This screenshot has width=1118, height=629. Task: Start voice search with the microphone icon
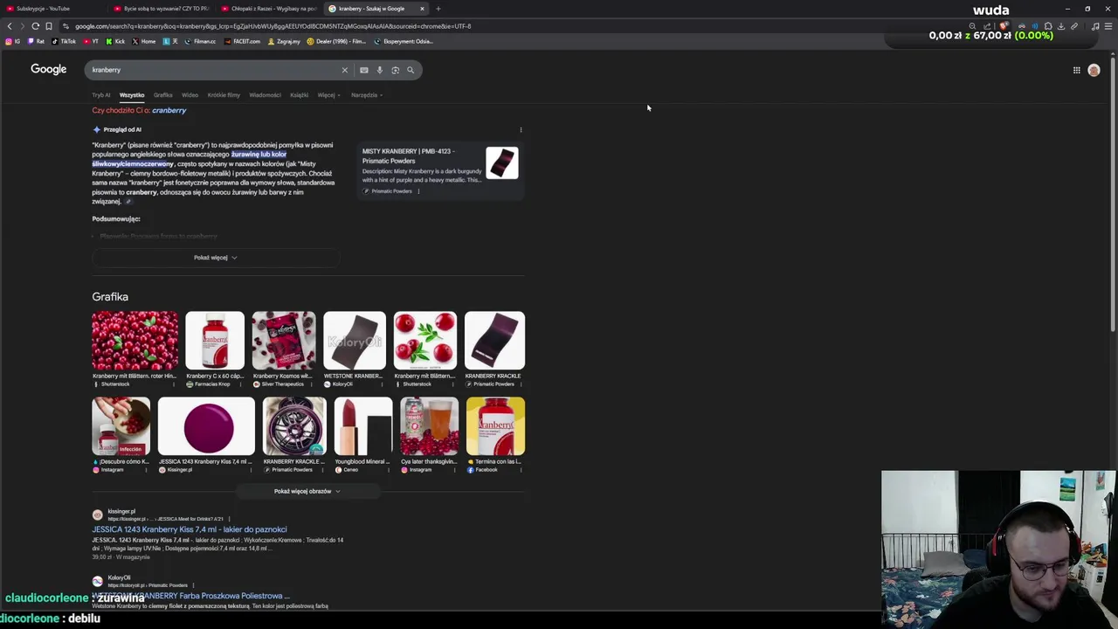[379, 70]
